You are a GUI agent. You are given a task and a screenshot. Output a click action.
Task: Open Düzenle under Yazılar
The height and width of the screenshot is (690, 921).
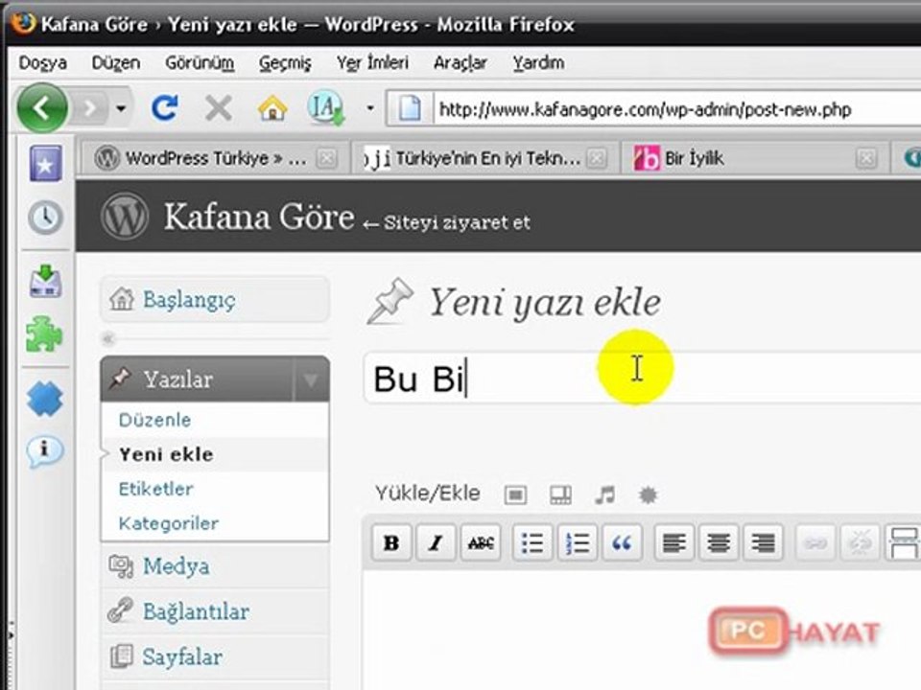click(155, 420)
